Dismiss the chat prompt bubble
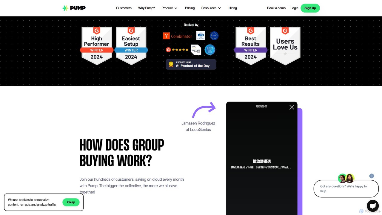Viewport: 382px width, 215px height. point(372,176)
